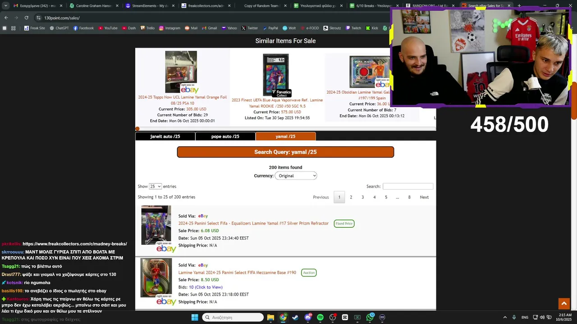The image size is (577, 324).
Task: Open the ChatGPT bookmark
Action: pos(59,28)
